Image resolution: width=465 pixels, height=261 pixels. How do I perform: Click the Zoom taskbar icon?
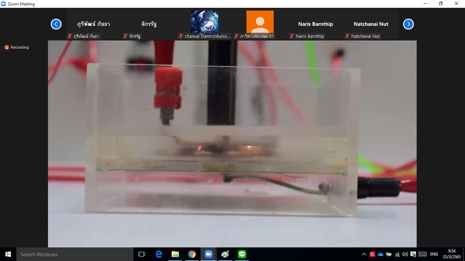[209, 254]
